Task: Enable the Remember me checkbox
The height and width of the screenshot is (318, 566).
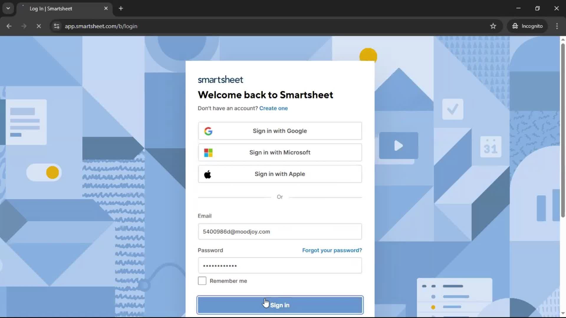Action: coord(202,281)
